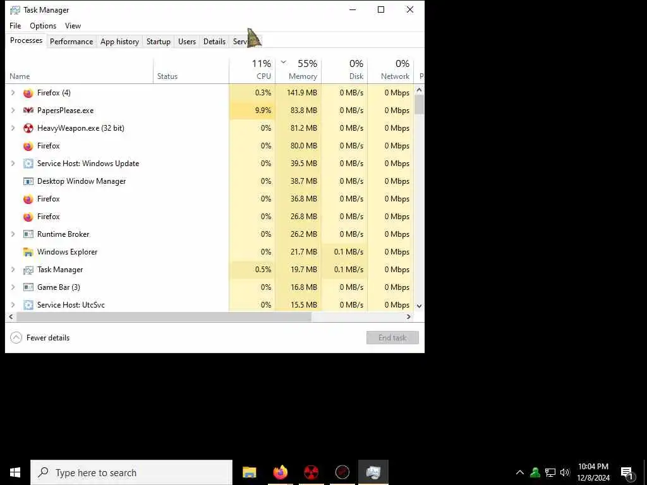Click the Service Host: UtcSvc gear icon
This screenshot has width=647, height=485.
tap(28, 305)
